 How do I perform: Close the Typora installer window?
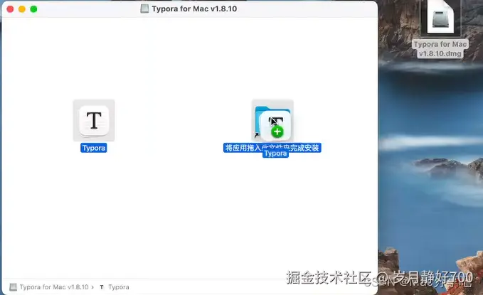pos(10,9)
